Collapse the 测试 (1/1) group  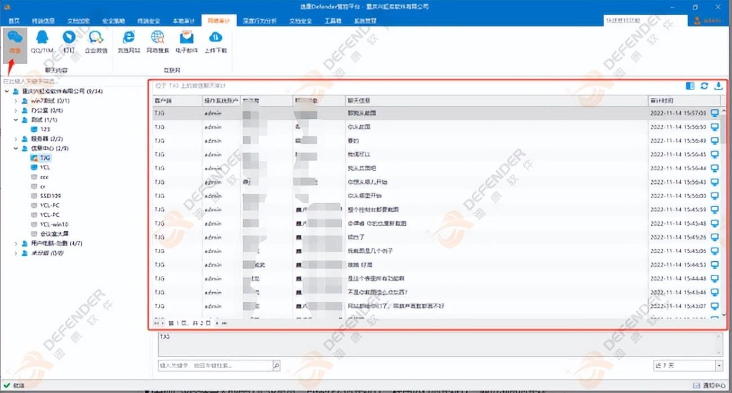pyautogui.click(x=16, y=120)
